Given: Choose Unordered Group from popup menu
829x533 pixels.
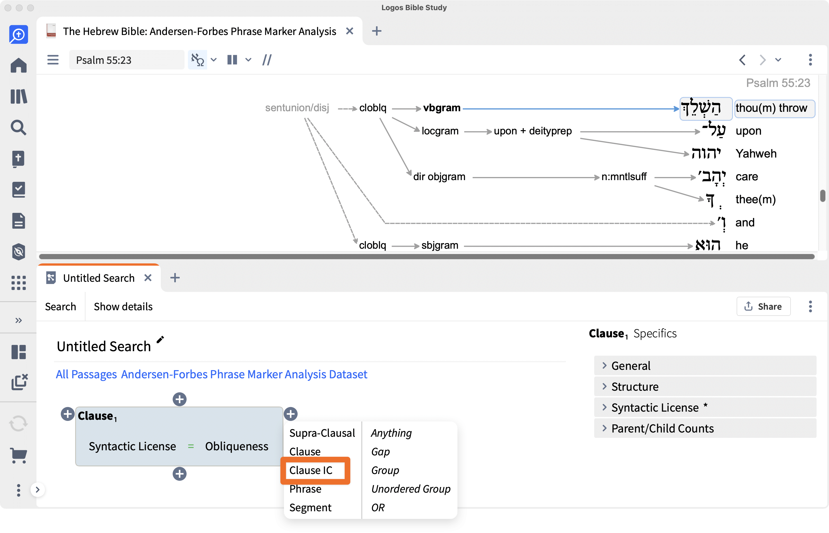Looking at the screenshot, I should [x=411, y=489].
